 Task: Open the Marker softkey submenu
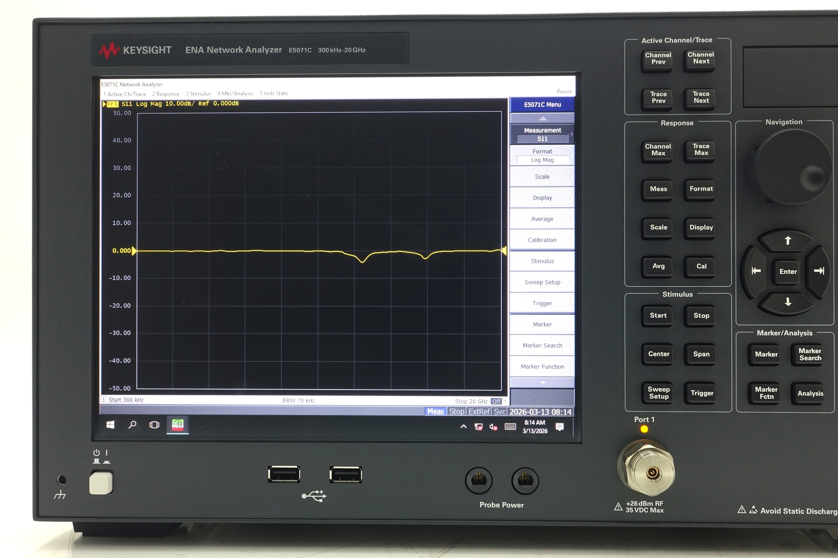[x=542, y=324]
